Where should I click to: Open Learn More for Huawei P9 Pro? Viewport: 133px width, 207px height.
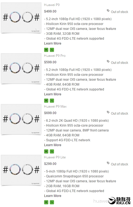pyautogui.click(x=53, y=94)
